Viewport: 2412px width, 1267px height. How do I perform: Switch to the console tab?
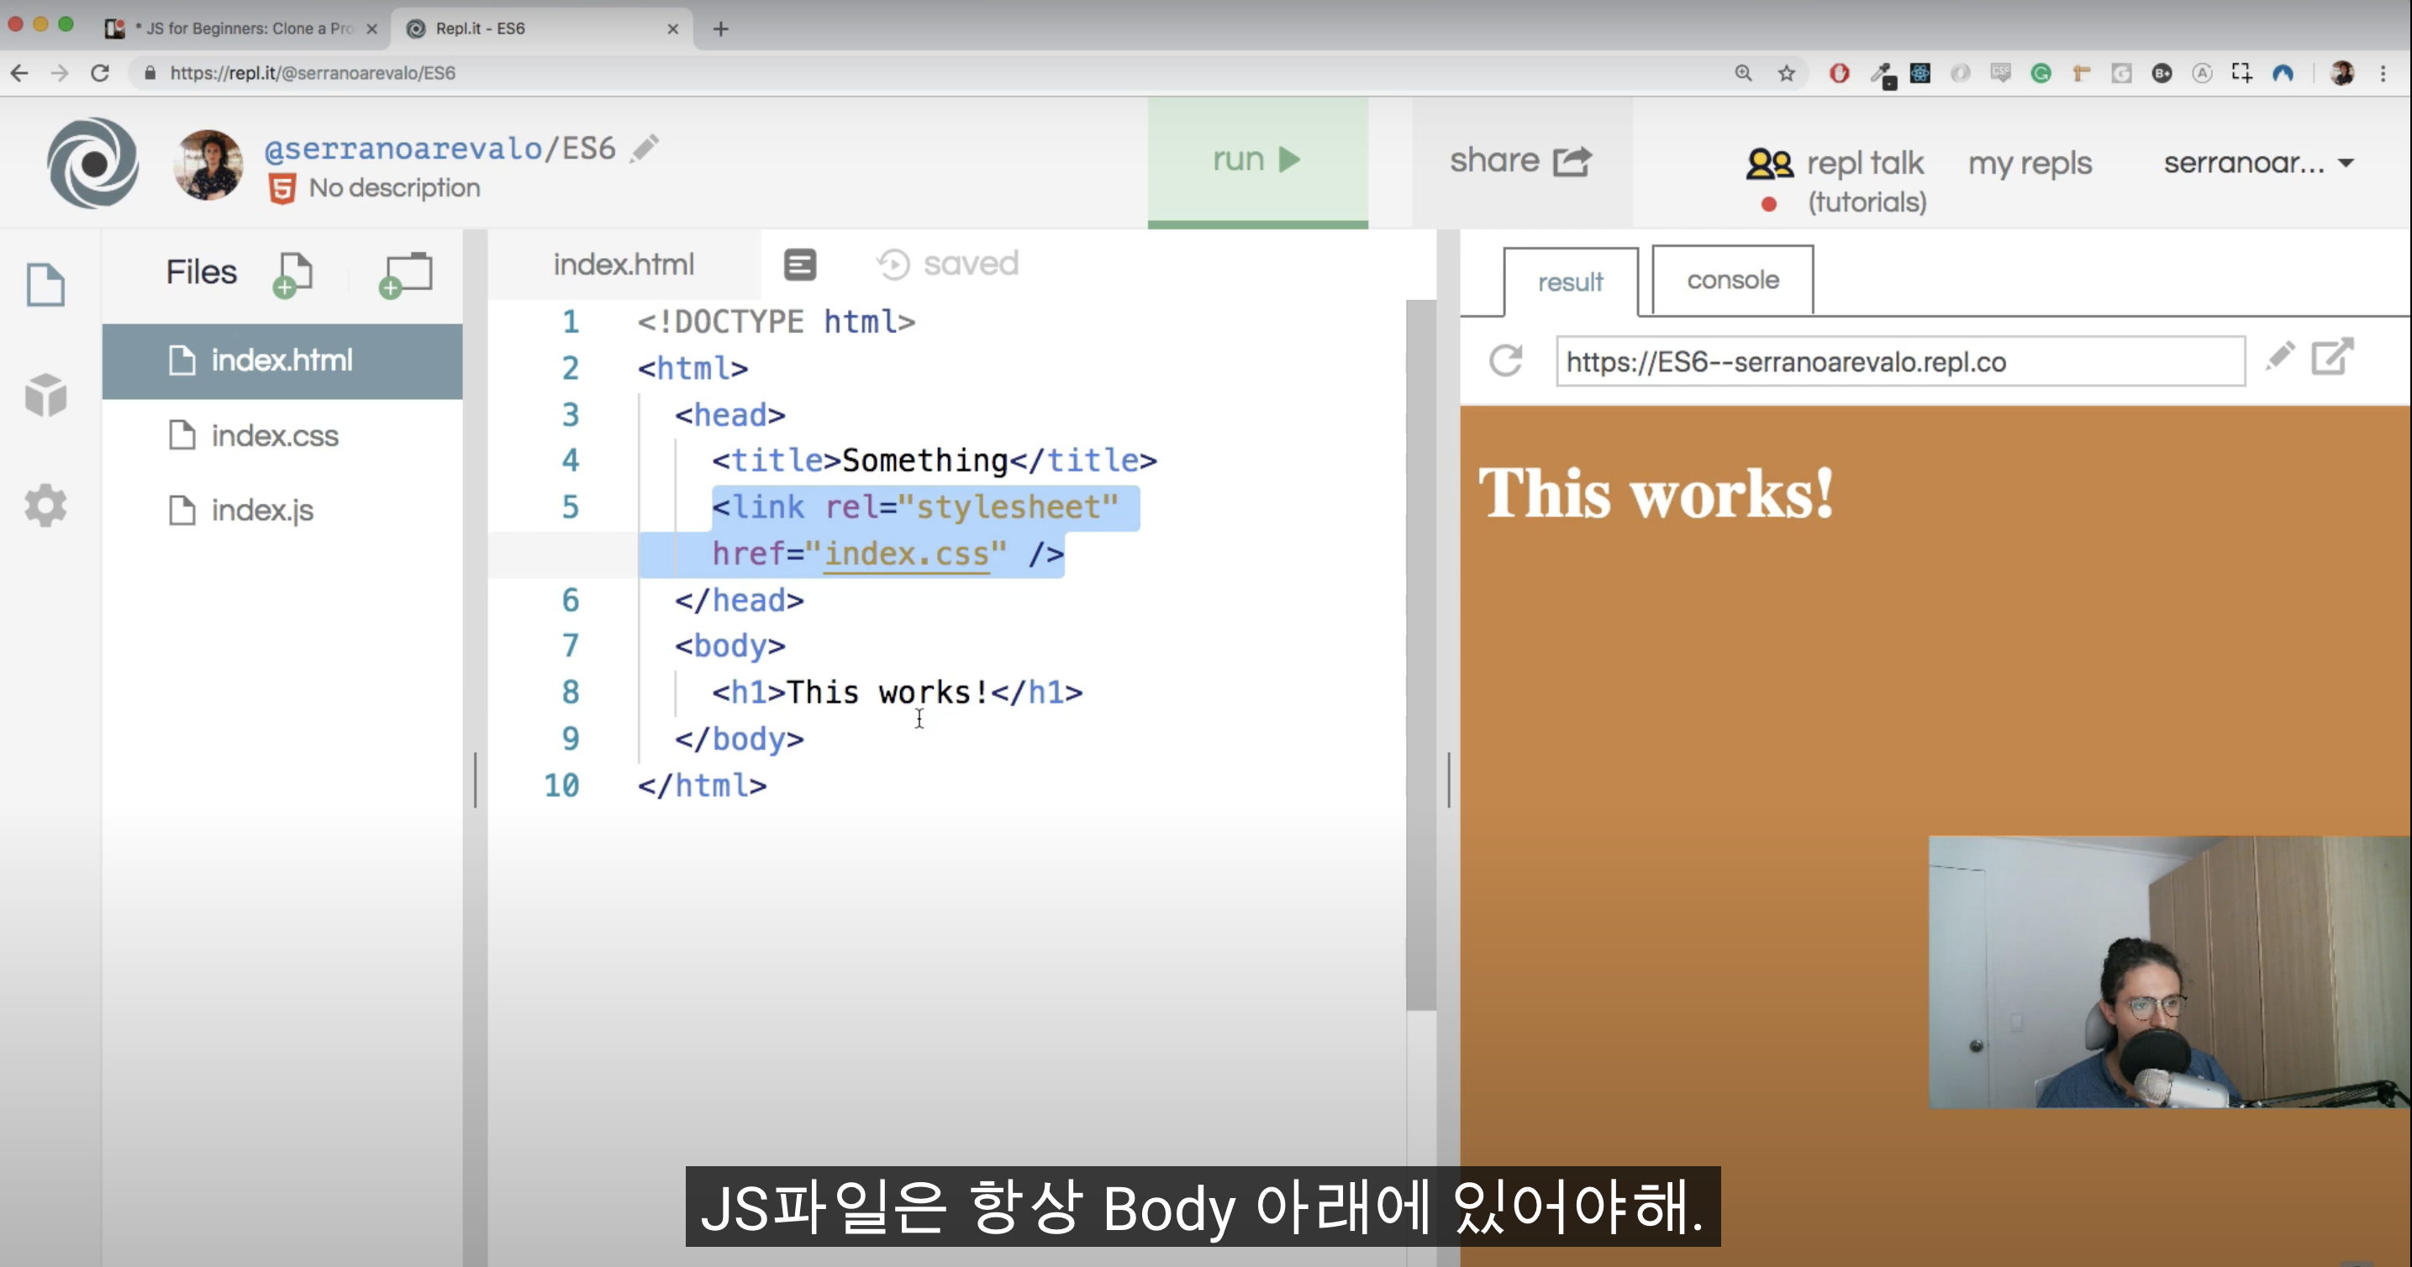tap(1732, 280)
